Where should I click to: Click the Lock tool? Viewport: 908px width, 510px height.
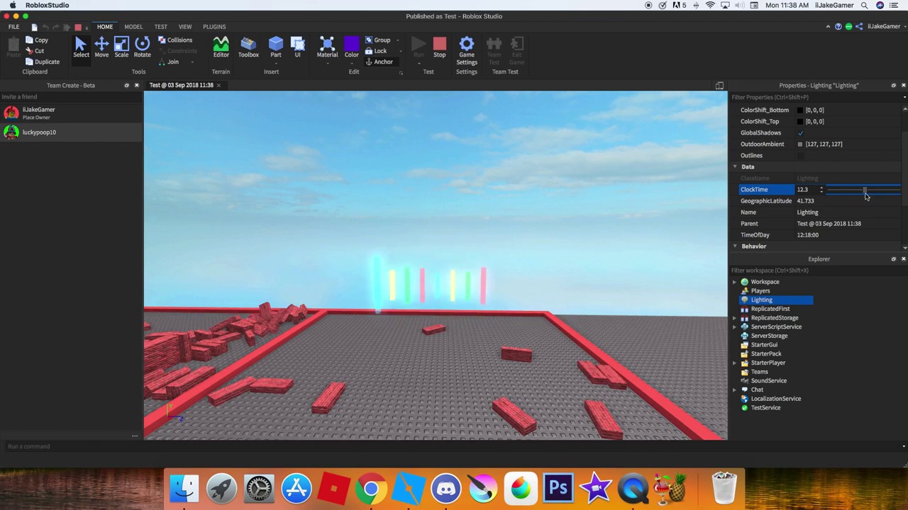pos(376,51)
